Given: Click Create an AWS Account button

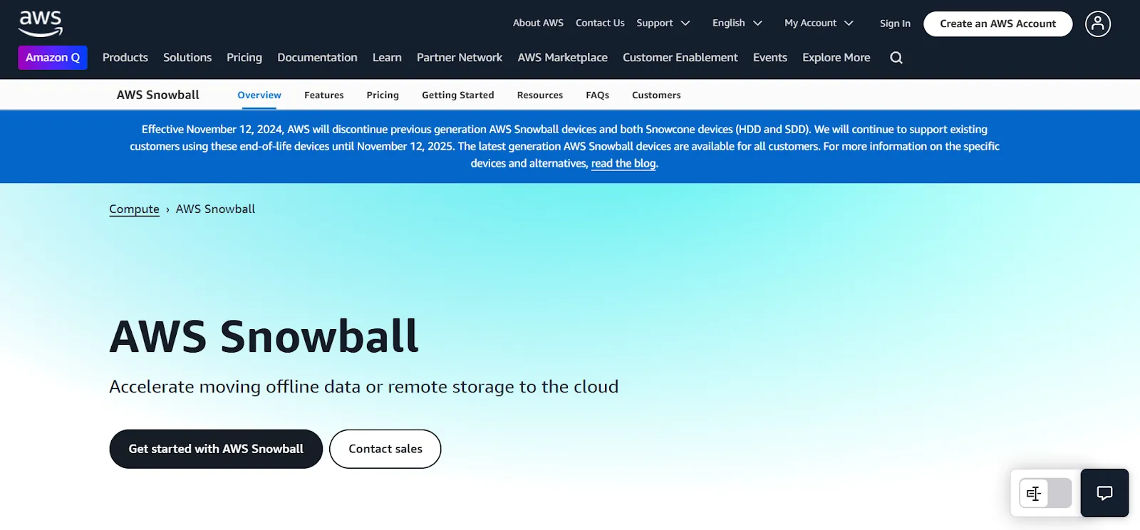Looking at the screenshot, I should click(997, 24).
